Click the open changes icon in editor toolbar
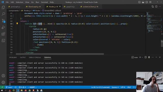 (x=153, y=7)
